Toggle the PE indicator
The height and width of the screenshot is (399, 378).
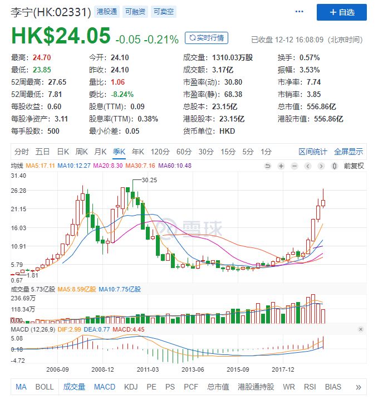pos(151,387)
